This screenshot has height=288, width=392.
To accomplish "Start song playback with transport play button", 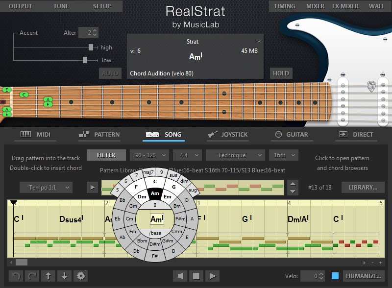I will coord(213,276).
